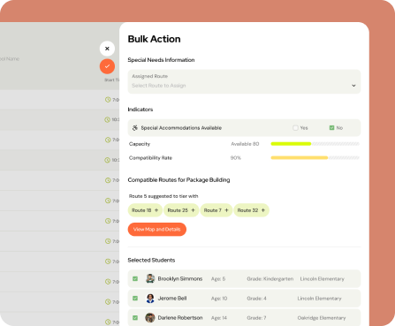Click Jerome Bell avatar
Screen dimensions: 395x326
(150, 299)
